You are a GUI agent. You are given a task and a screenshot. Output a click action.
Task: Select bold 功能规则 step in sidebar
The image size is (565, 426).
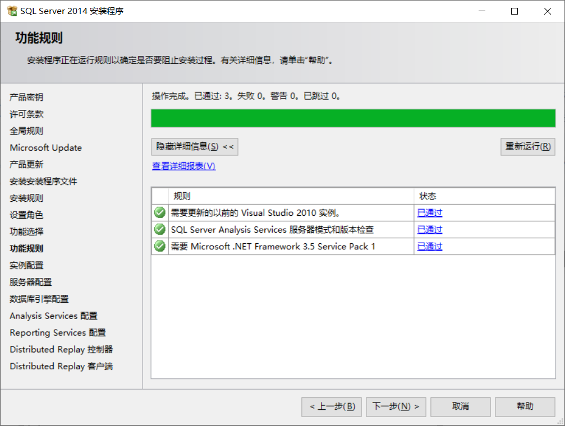pos(26,248)
